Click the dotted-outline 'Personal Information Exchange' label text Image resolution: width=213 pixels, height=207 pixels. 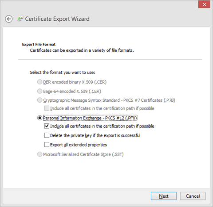pyautogui.click(x=90, y=118)
